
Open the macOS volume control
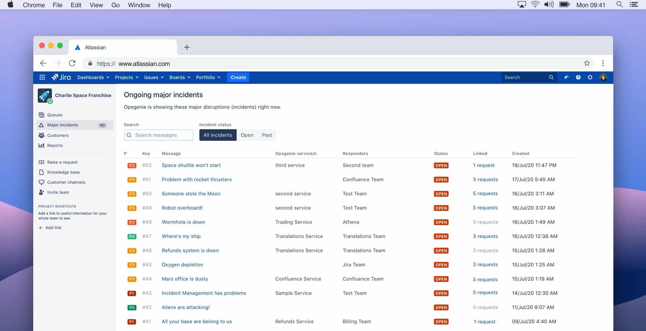[549, 5]
